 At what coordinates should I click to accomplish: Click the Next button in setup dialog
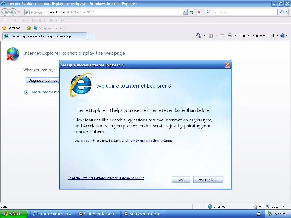181,179
